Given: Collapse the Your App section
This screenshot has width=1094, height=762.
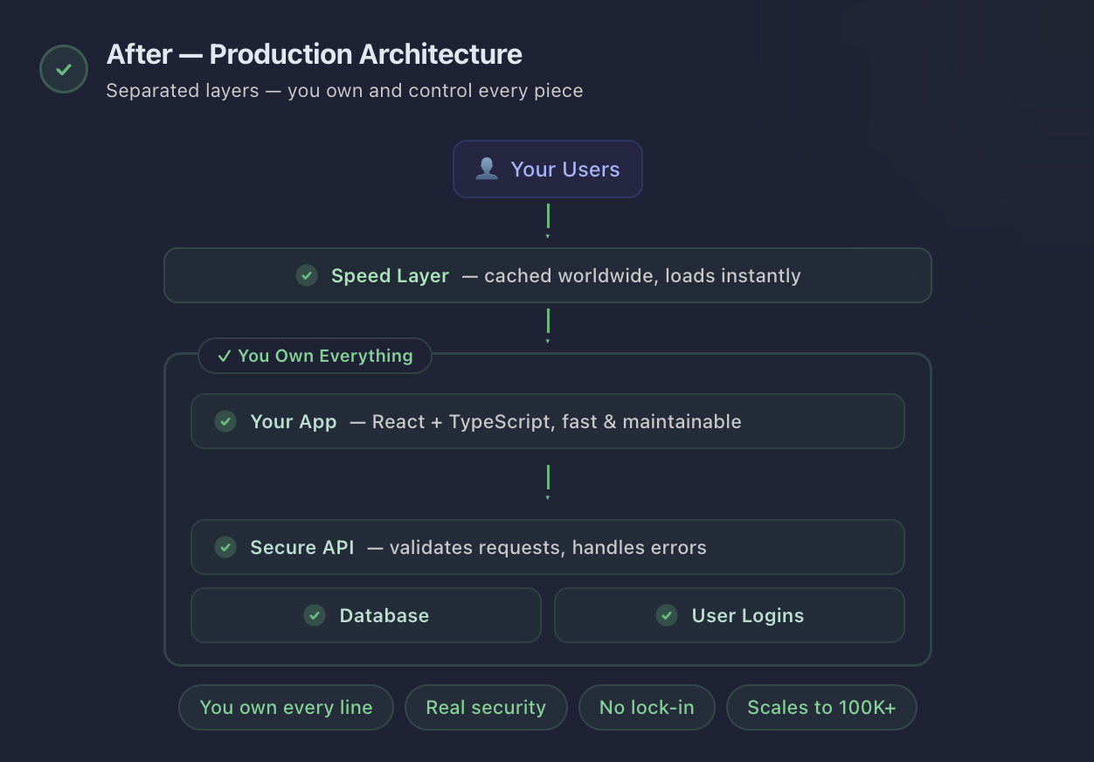Looking at the screenshot, I should [x=548, y=421].
